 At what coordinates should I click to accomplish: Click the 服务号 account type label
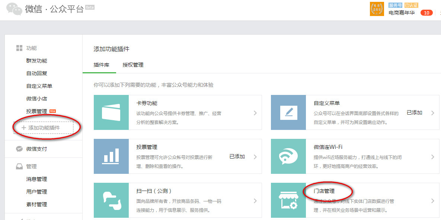pos(396,5)
